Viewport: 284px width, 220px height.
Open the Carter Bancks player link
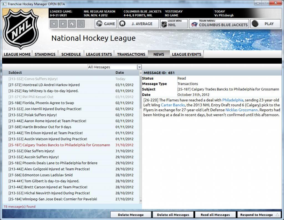pos(173,105)
